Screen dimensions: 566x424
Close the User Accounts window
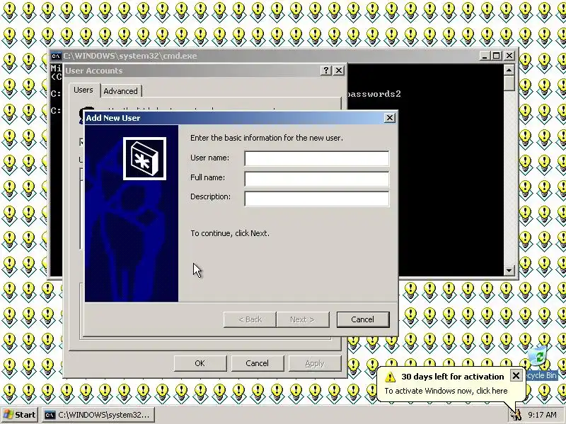coord(339,70)
